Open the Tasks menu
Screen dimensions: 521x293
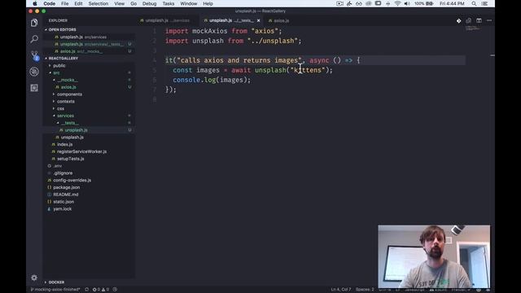tap(169, 3)
